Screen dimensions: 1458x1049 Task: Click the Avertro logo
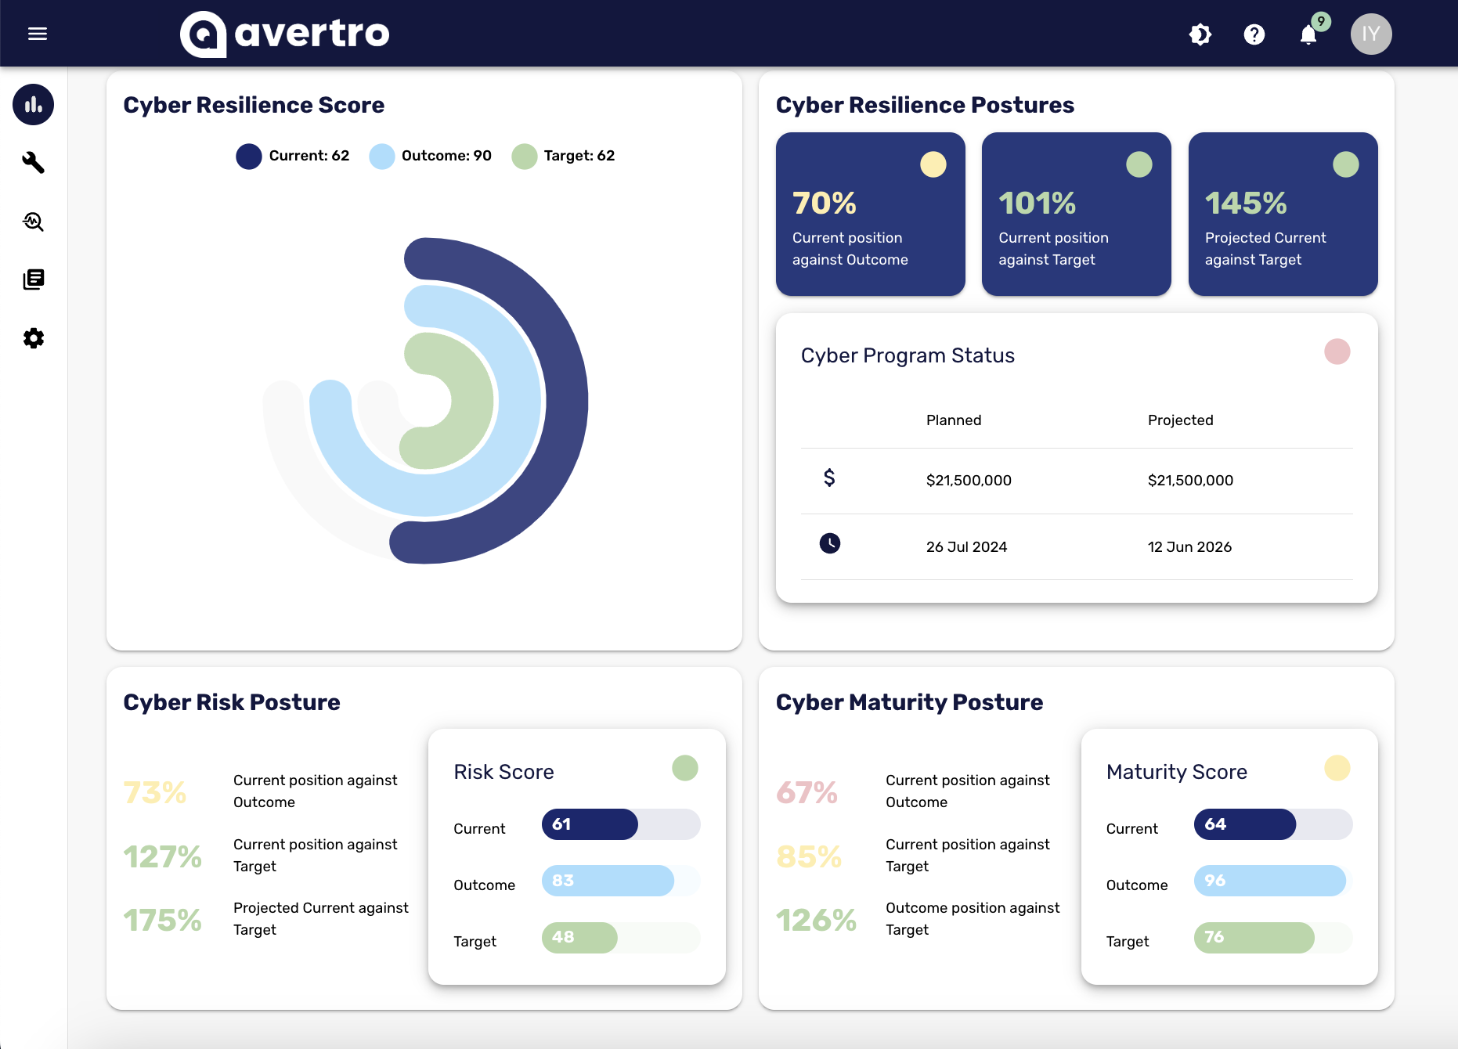point(285,34)
